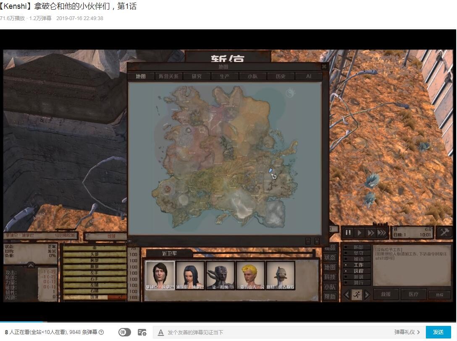Image resolution: width=457 pixels, height=341 pixels.
Task: Click the plus zoom button below map
Action: point(317,241)
